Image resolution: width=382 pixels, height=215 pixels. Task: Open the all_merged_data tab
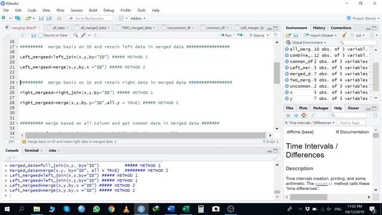[93, 28]
